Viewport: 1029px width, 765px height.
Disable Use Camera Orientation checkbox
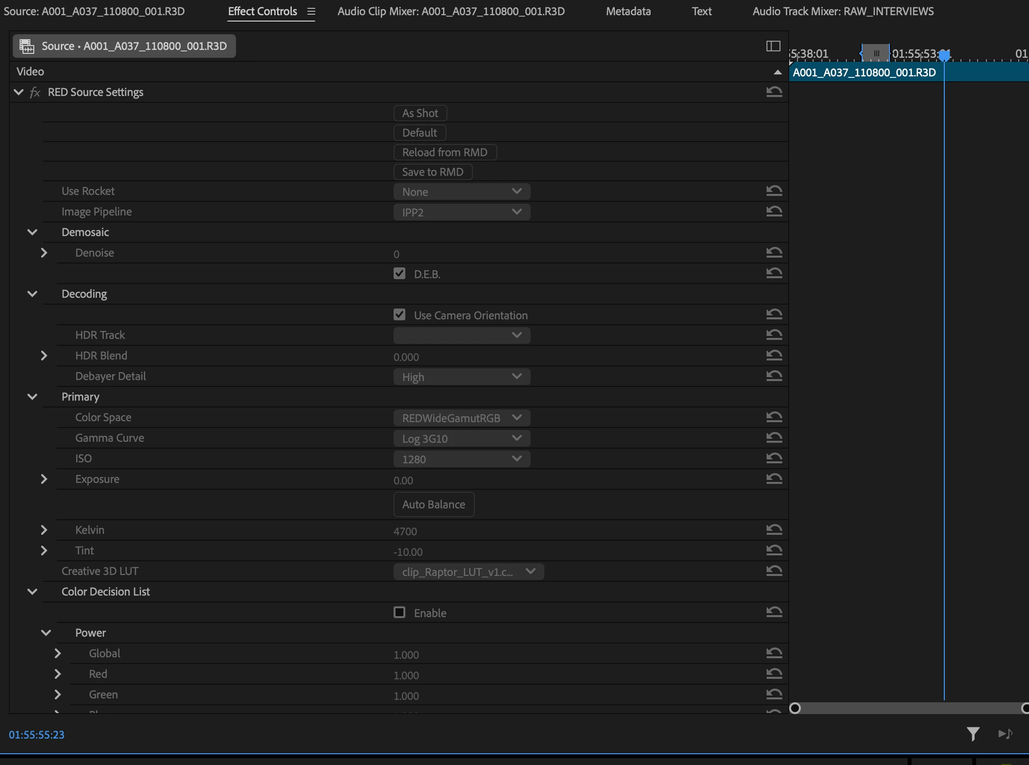399,314
